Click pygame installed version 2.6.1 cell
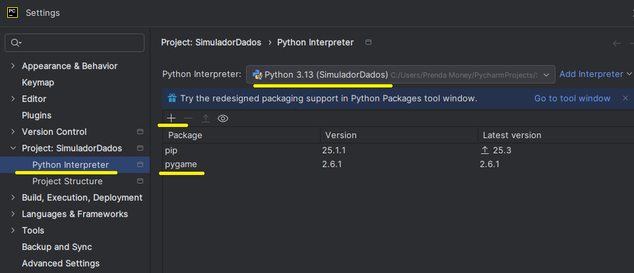Screen dimensions: 634x273 pyautogui.click(x=332, y=164)
